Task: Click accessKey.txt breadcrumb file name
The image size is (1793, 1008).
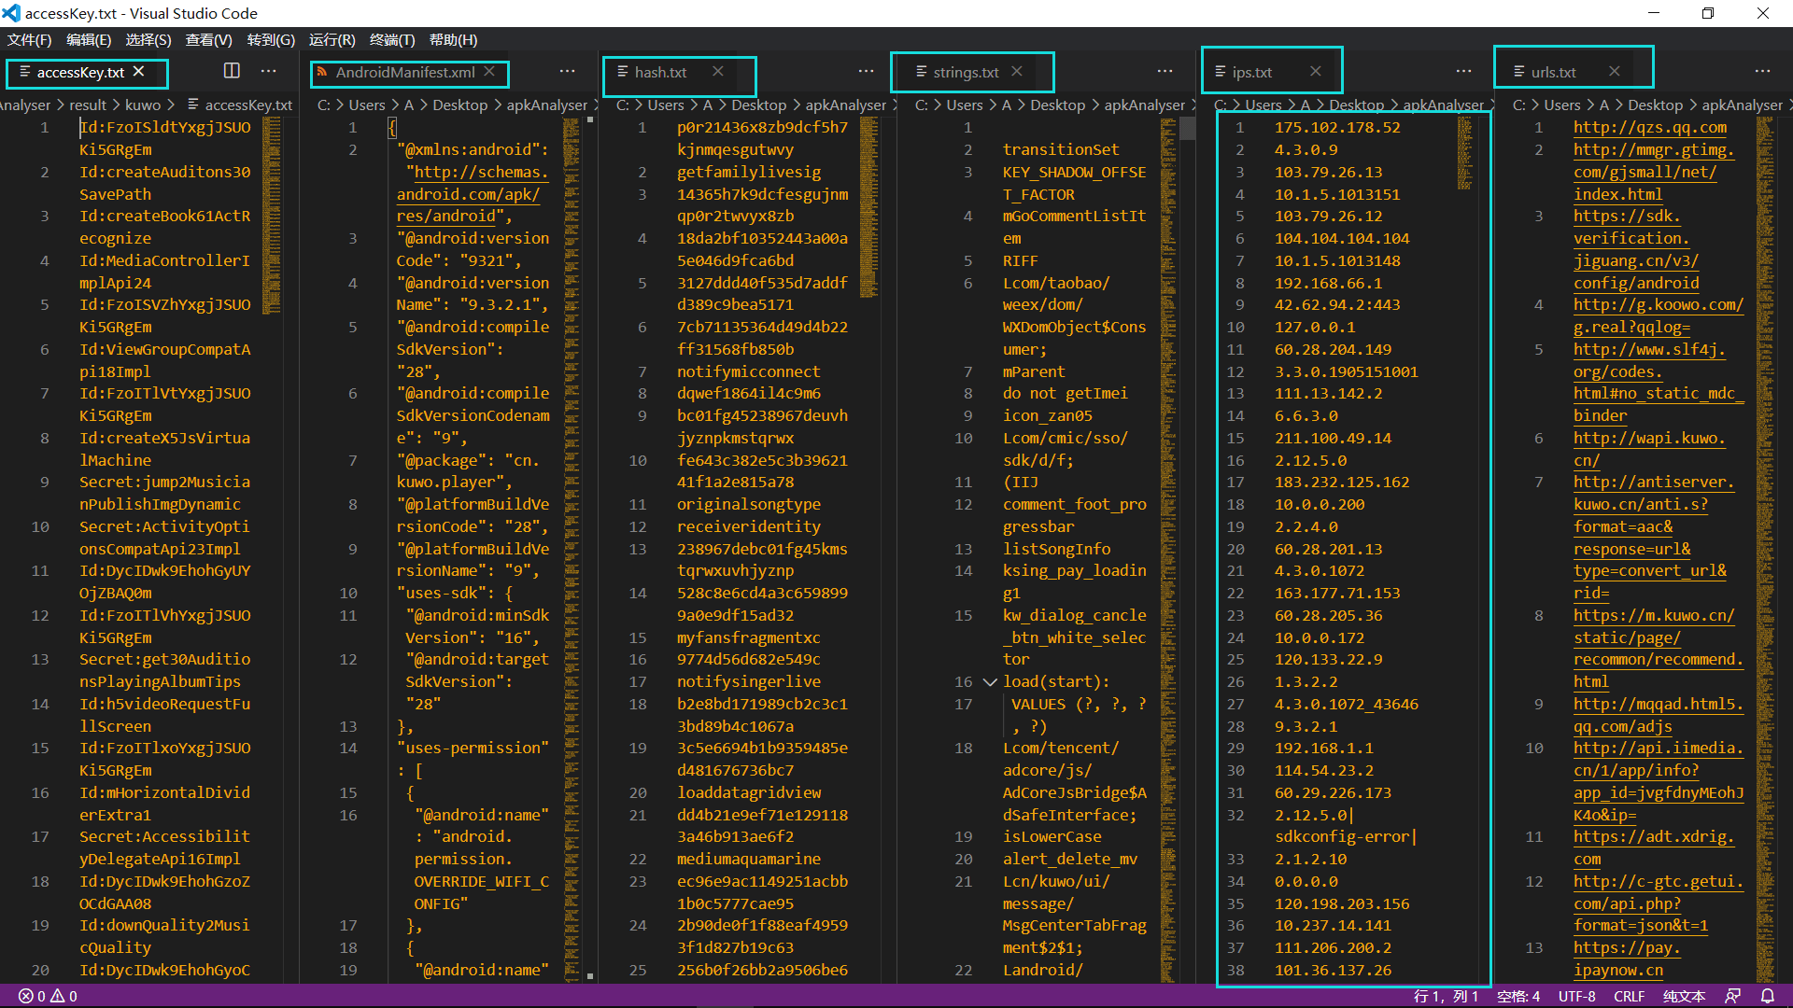Action: pos(248,105)
